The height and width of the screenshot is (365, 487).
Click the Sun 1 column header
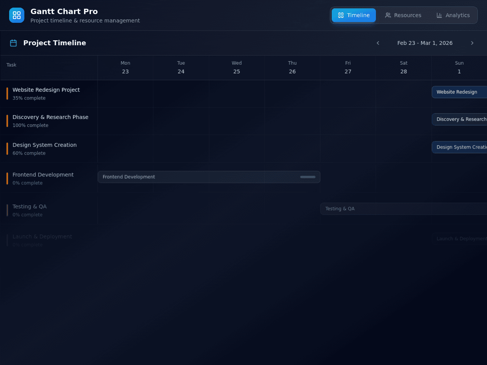pos(459,68)
